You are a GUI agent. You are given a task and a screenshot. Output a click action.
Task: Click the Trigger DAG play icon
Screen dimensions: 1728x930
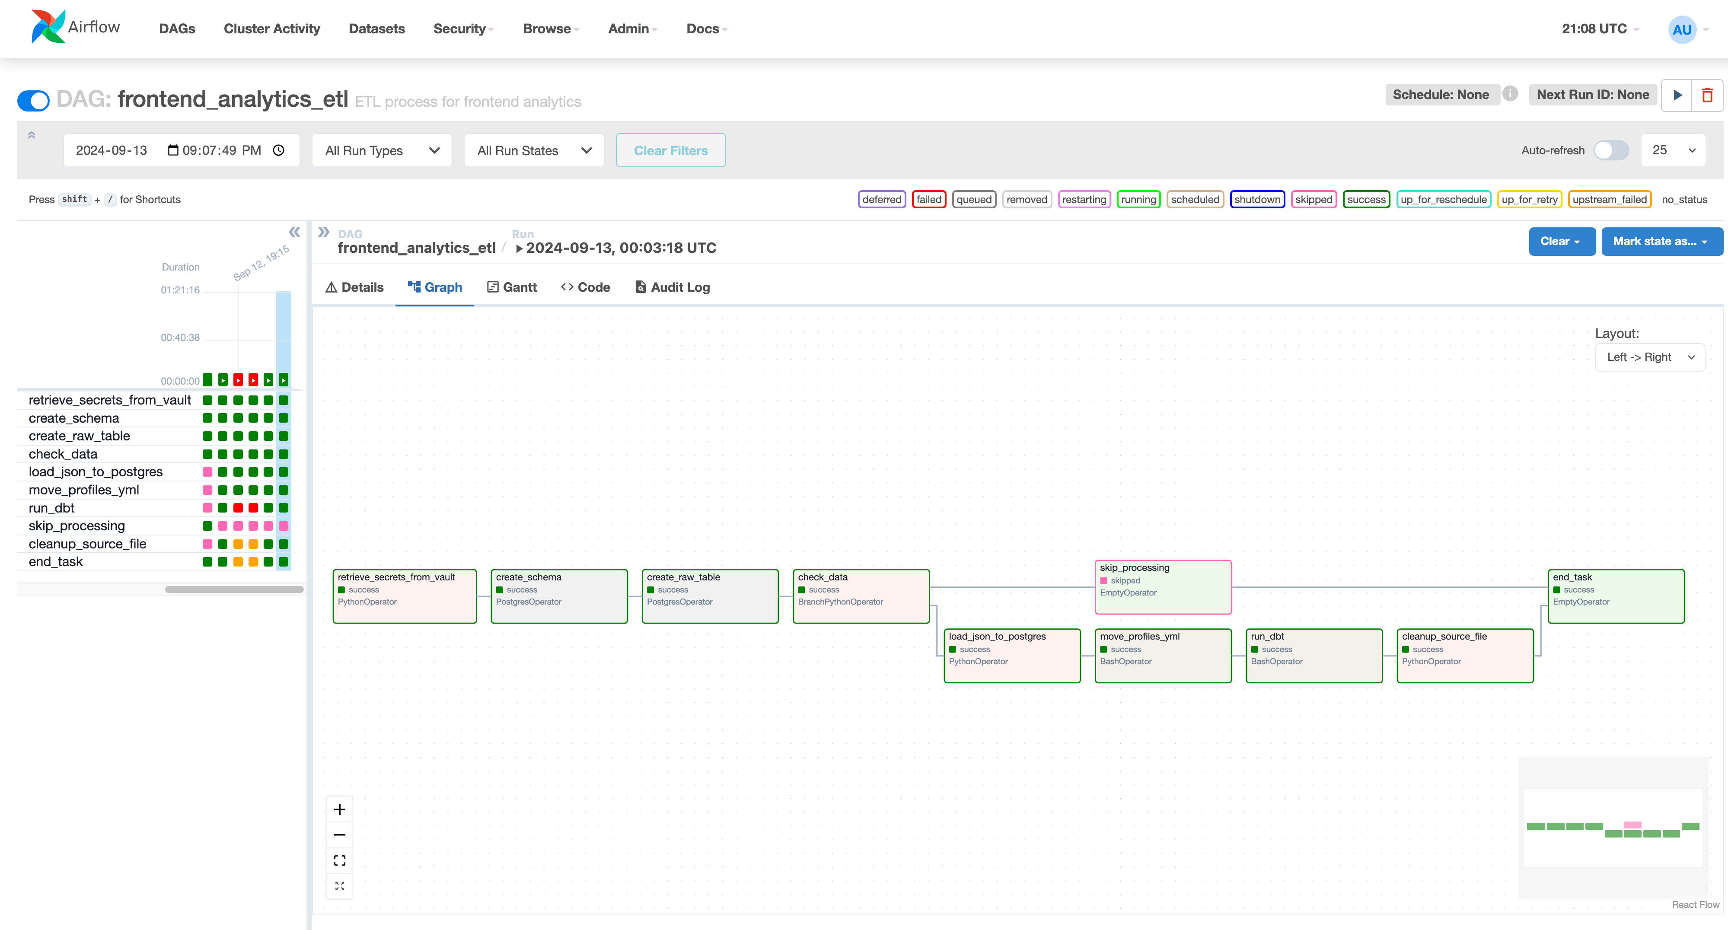pos(1677,95)
